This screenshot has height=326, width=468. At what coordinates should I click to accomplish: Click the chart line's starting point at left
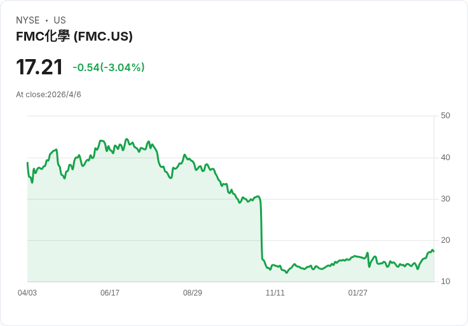27,163
